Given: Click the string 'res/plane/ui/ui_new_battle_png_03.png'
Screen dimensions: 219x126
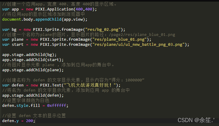Looking at the screenshot, I should 139,45.
